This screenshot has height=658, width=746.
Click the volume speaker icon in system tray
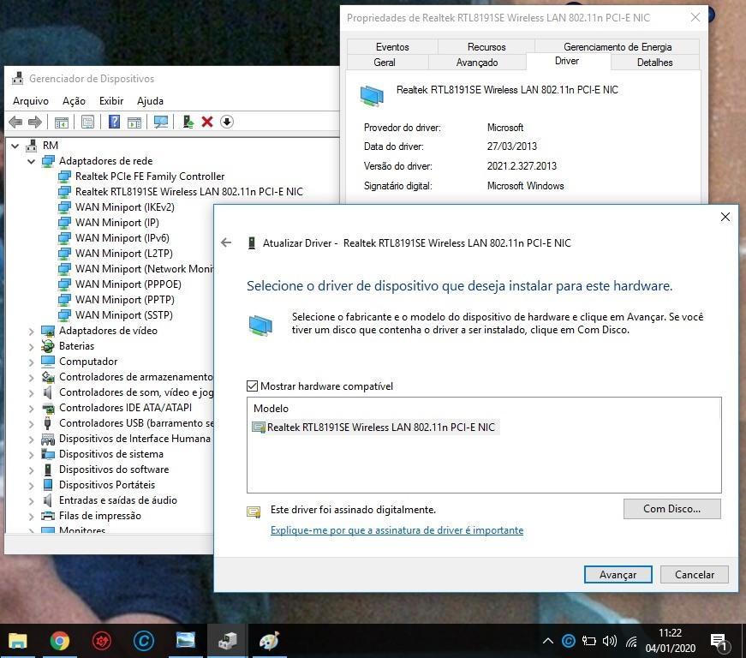coord(610,641)
